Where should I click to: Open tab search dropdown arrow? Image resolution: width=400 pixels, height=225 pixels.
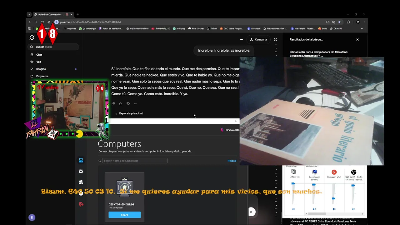click(29, 14)
